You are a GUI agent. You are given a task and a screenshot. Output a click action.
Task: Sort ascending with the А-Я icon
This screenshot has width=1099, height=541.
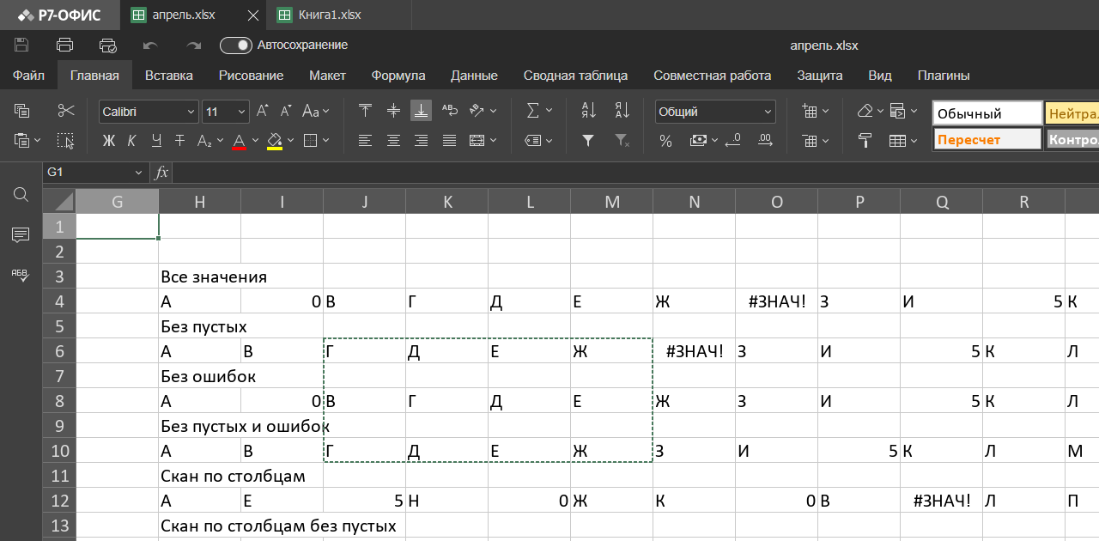click(588, 111)
